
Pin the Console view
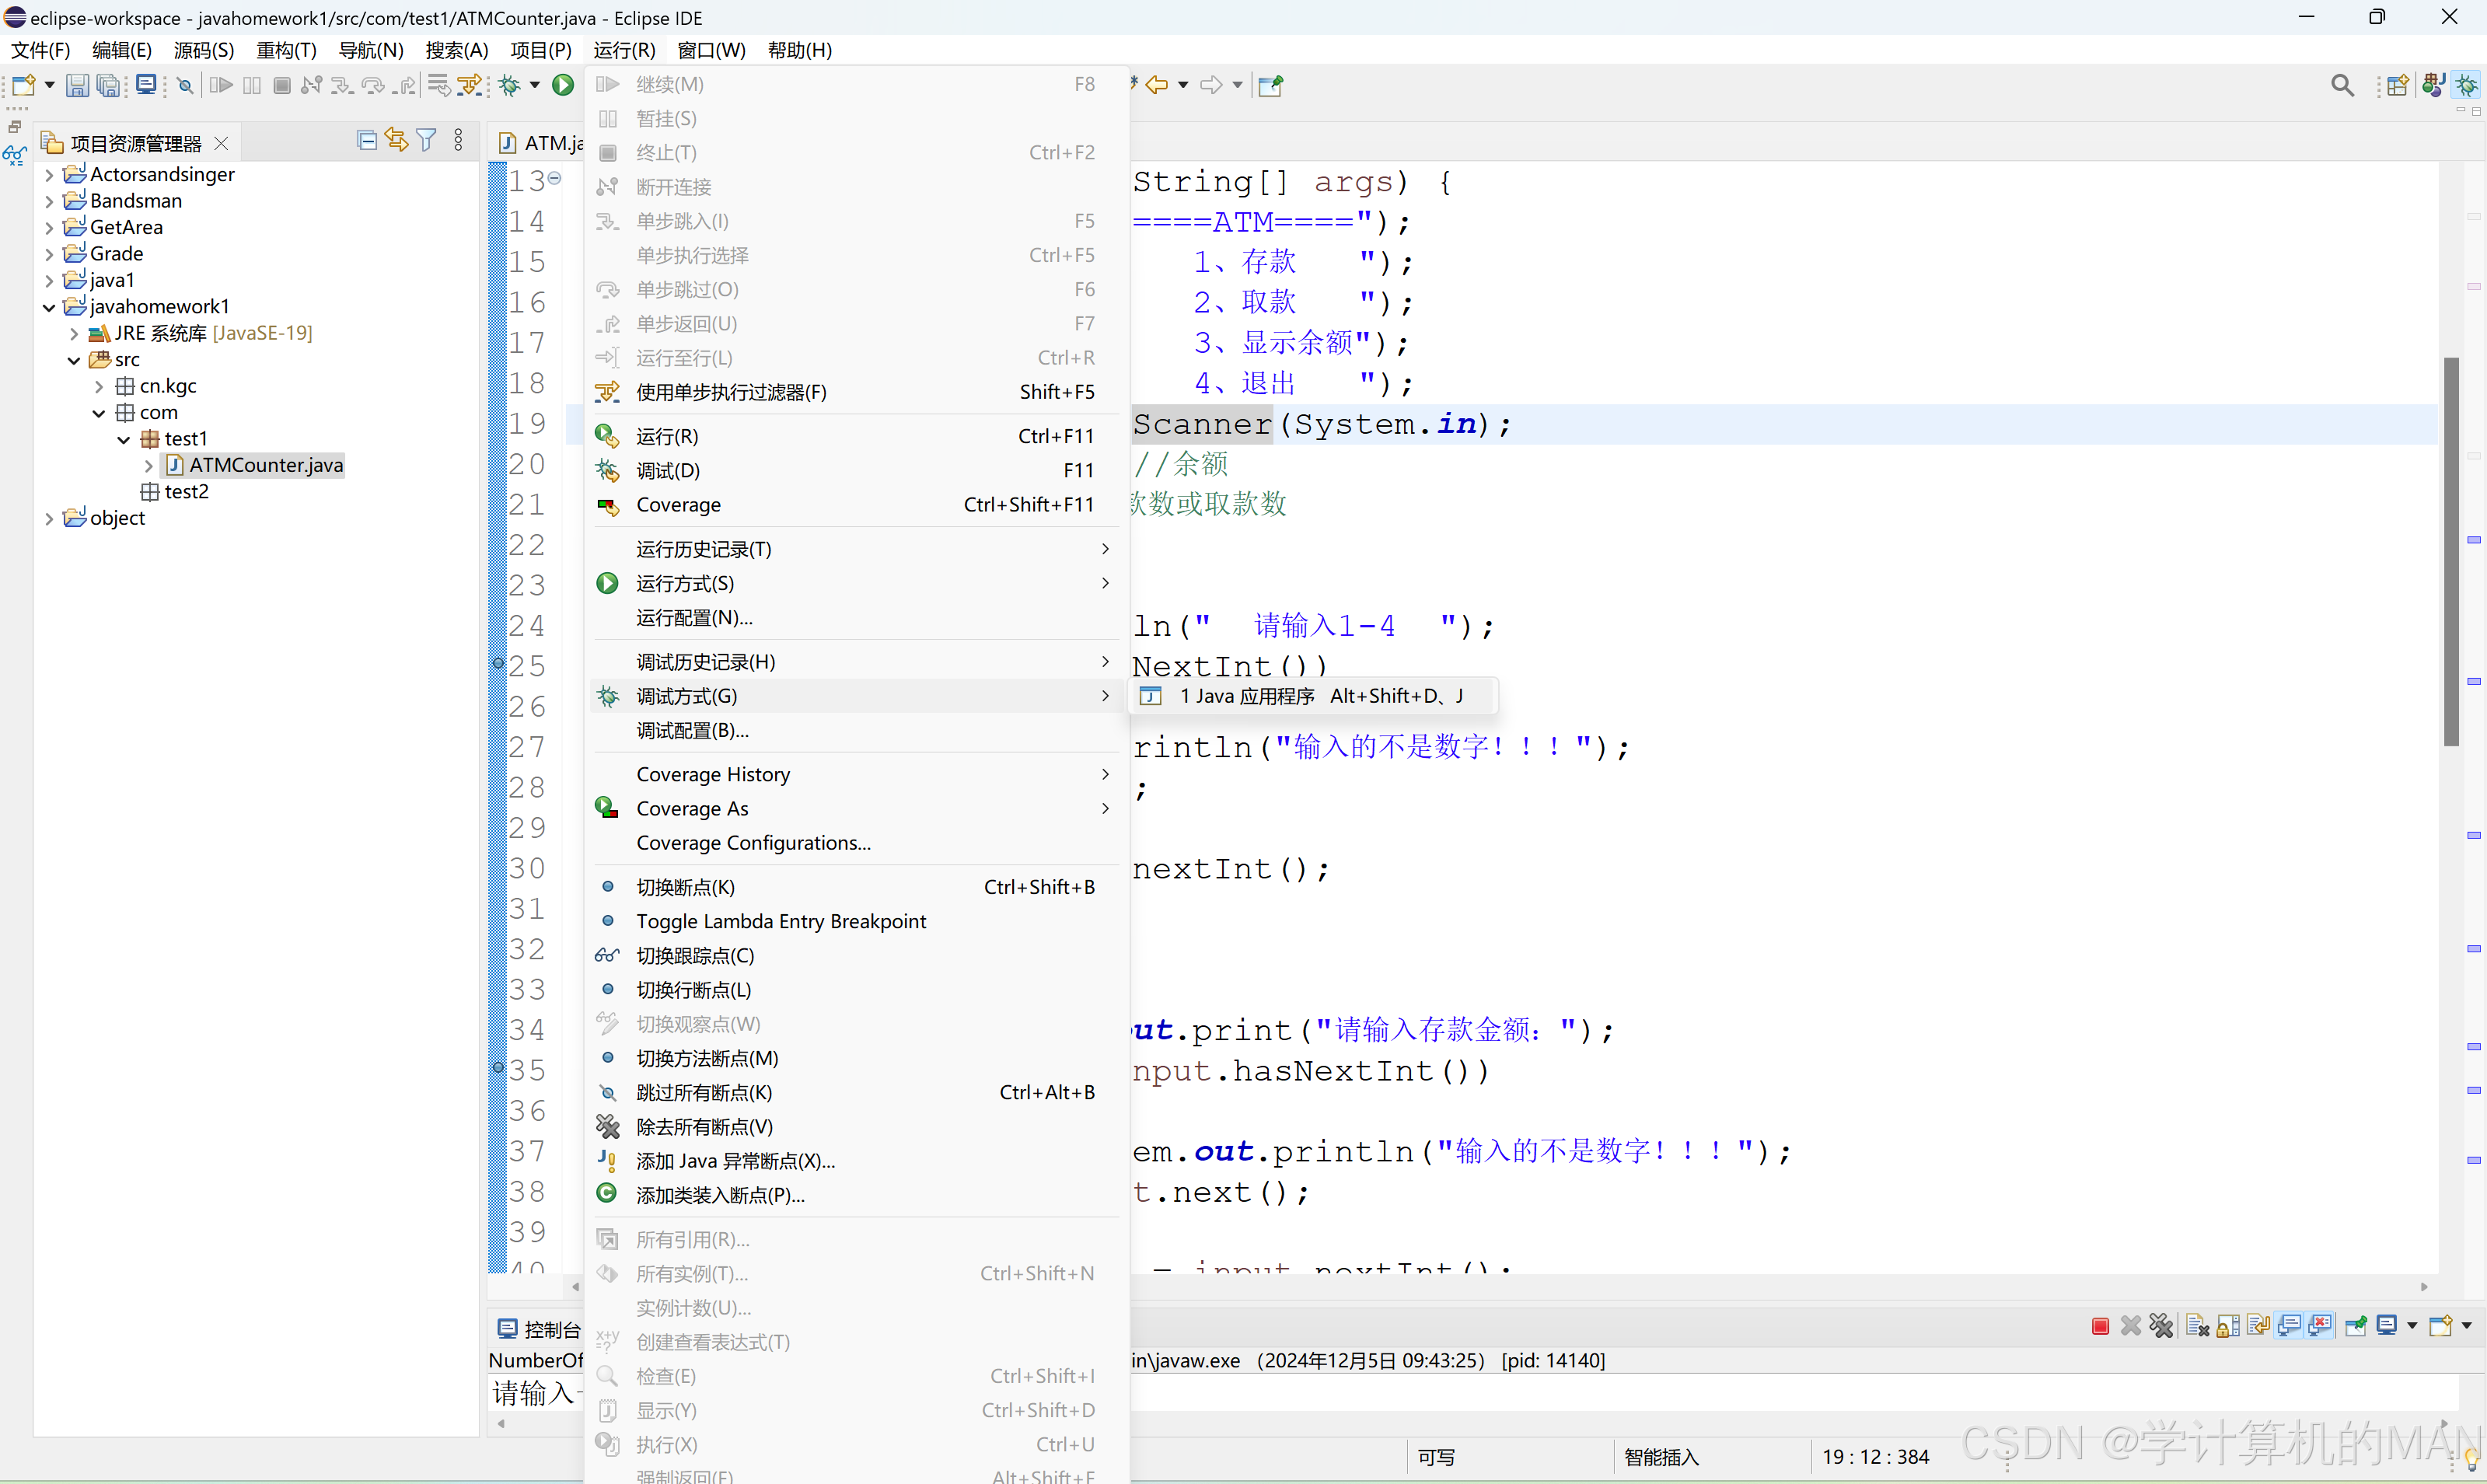click(x=2355, y=1325)
